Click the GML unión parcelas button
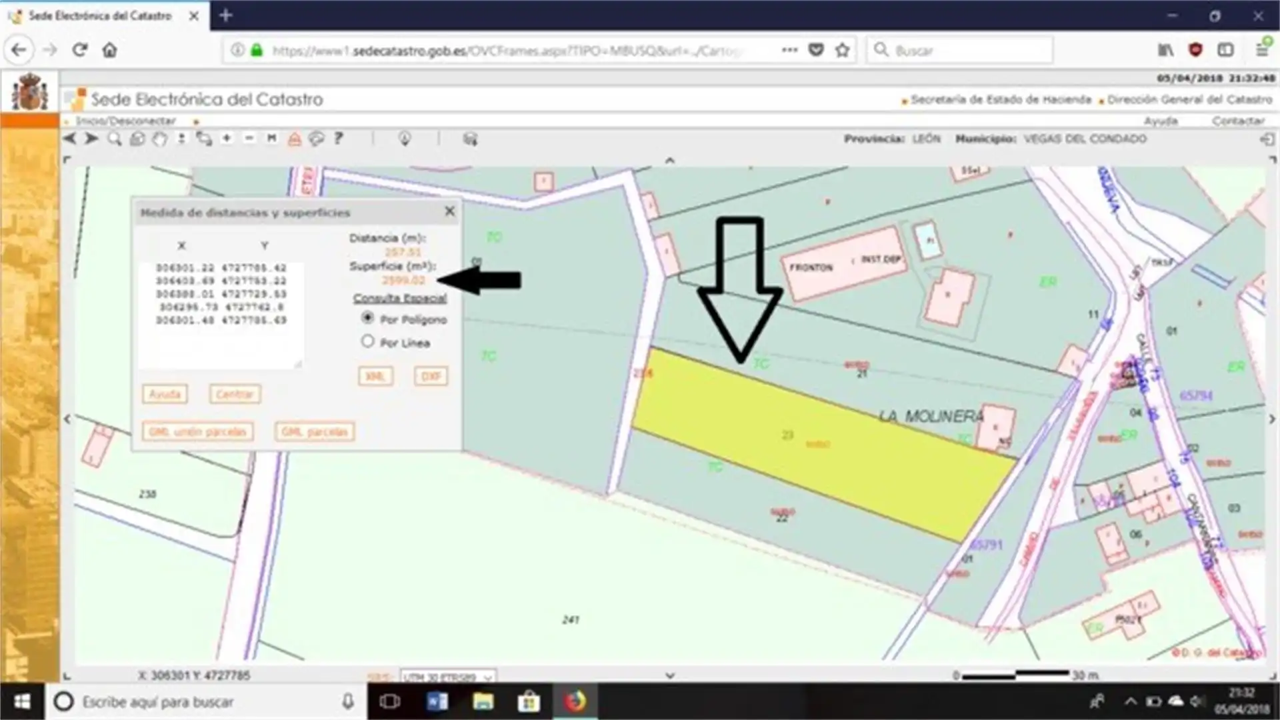Screen dimensions: 1280x720 (197, 431)
